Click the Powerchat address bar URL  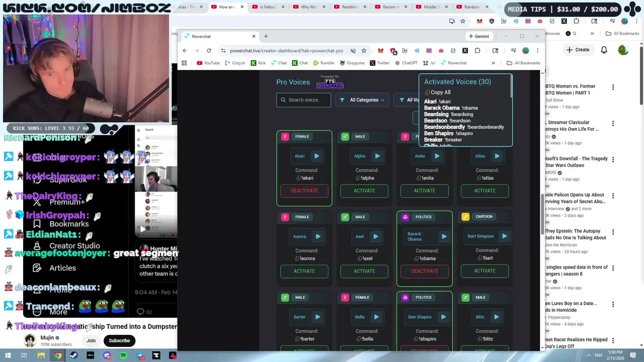[286, 51]
